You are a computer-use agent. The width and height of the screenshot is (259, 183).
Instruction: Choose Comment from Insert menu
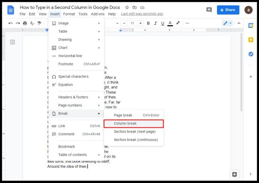tap(76, 134)
